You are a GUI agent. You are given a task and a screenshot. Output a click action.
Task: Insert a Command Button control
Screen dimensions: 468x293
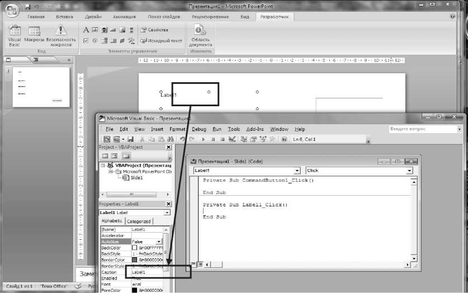(x=113, y=30)
